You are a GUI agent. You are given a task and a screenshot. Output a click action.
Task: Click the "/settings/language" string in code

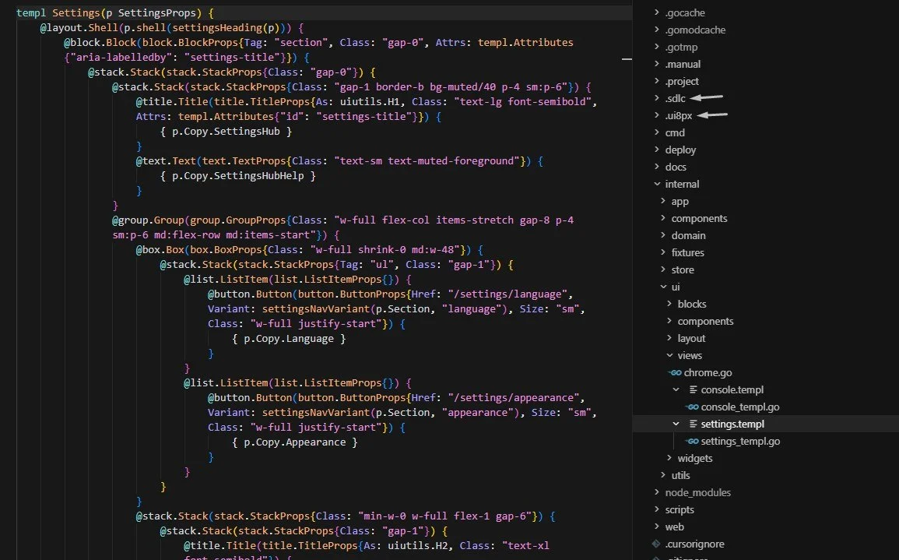(x=508, y=294)
